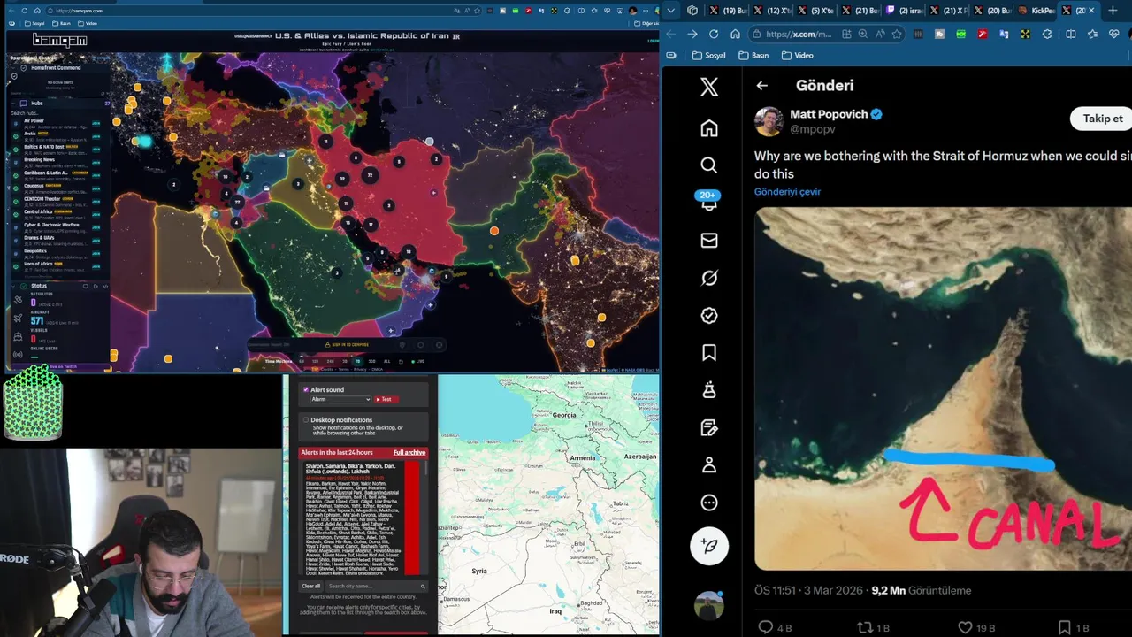Screen dimensions: 1132x637
Task: Open X notifications bell with 20+ badge
Action: (708, 203)
